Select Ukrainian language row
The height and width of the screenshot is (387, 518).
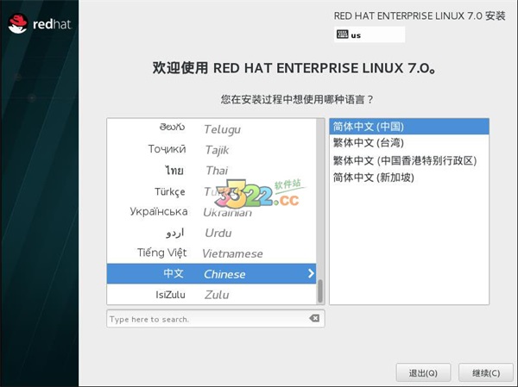(212, 212)
